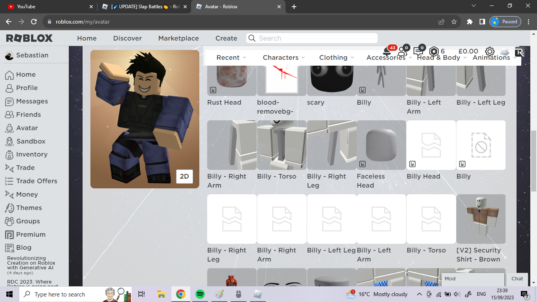Go back using the browser back arrow

coord(9,22)
